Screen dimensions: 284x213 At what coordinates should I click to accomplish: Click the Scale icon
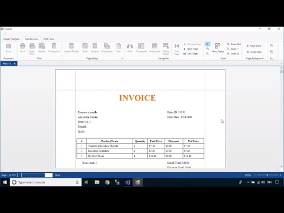(x=85, y=48)
